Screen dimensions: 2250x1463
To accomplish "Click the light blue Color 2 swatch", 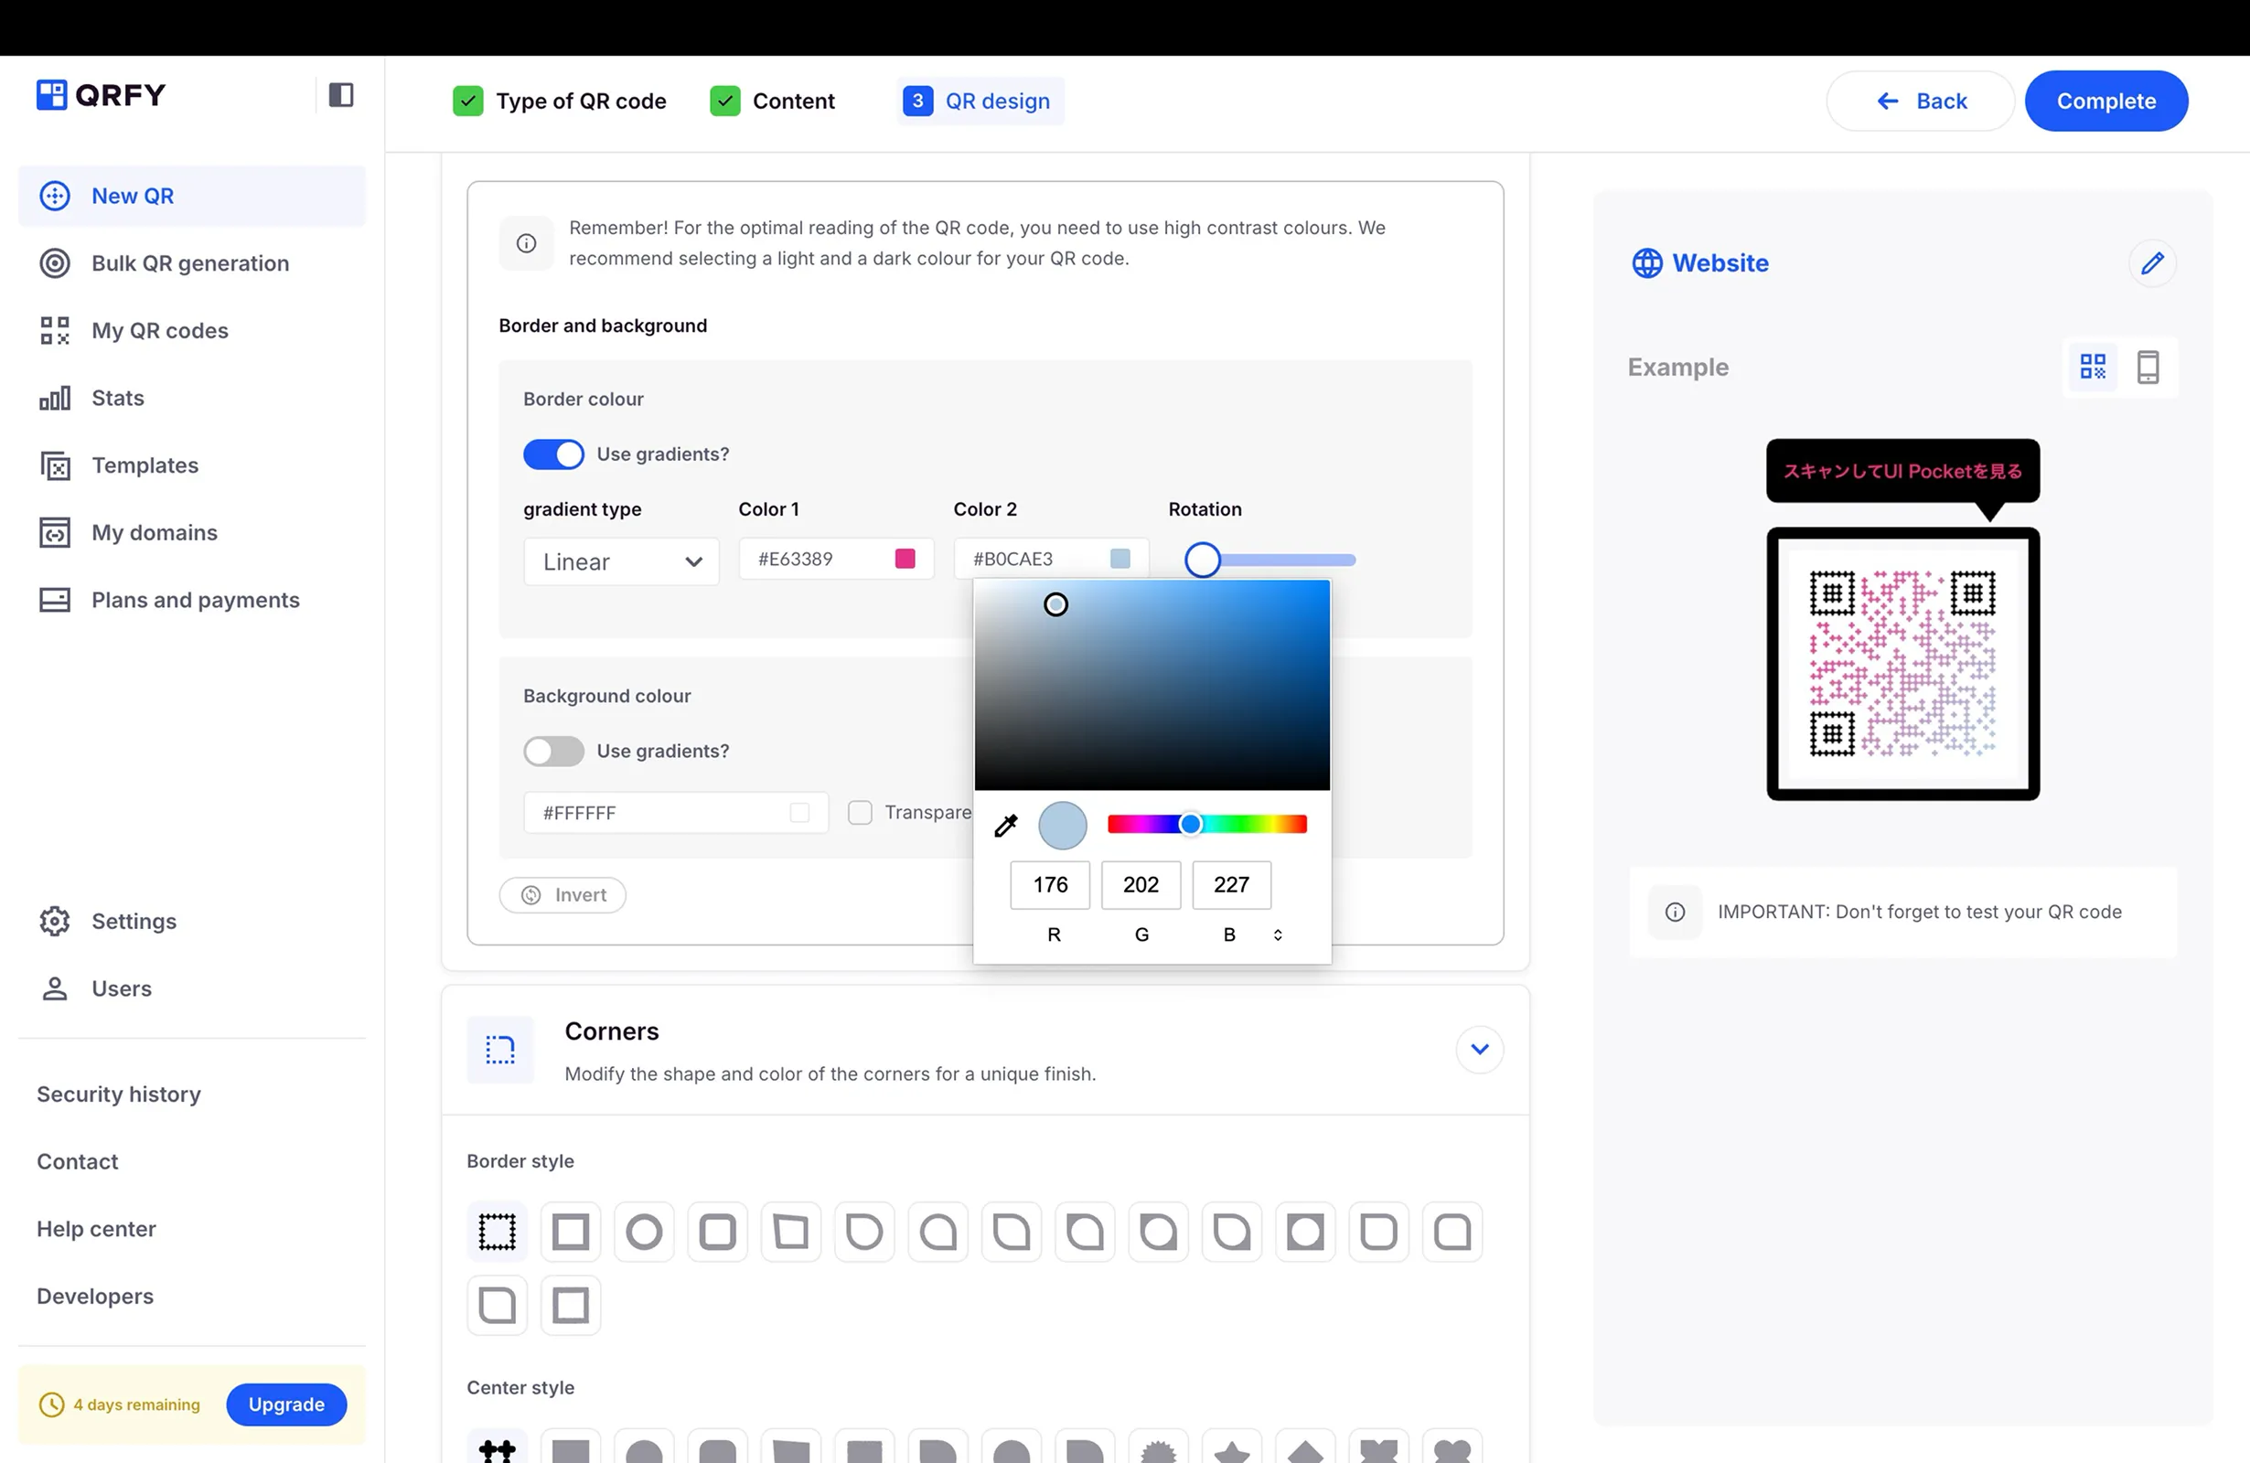I will pos(1120,559).
